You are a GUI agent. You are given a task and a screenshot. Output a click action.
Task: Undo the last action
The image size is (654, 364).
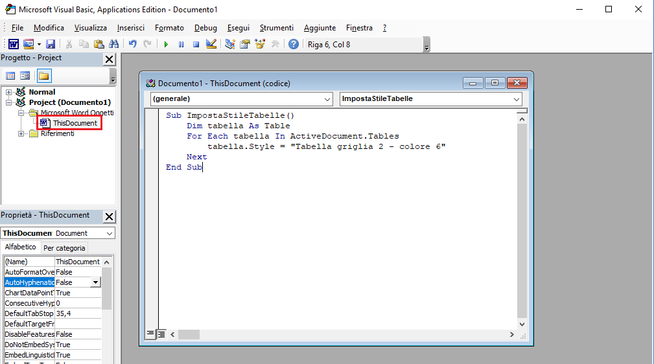click(x=133, y=44)
